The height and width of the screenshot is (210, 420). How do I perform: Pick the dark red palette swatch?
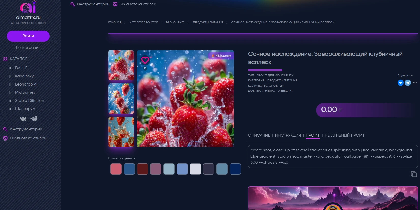pos(143,169)
